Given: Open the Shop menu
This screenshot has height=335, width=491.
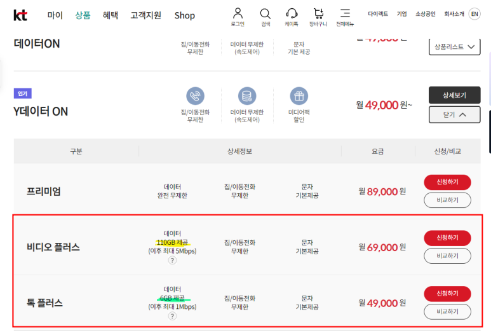Looking at the screenshot, I should coord(184,15).
